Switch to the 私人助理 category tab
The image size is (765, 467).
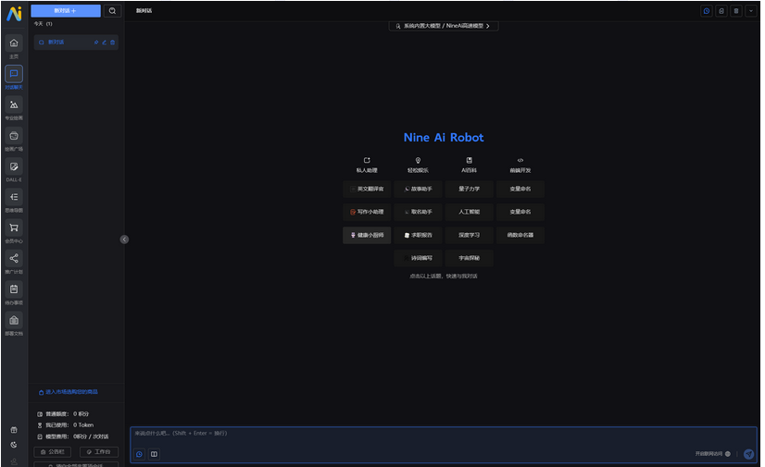pyautogui.click(x=367, y=166)
